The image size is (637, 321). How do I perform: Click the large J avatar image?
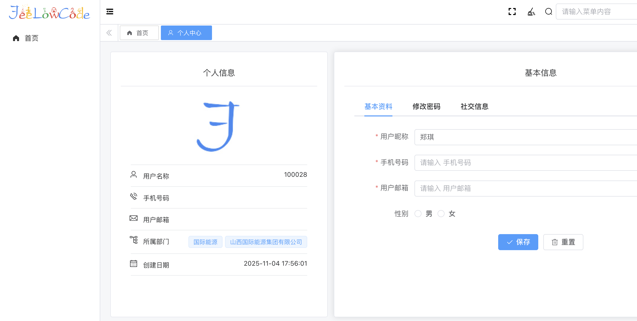click(218, 126)
